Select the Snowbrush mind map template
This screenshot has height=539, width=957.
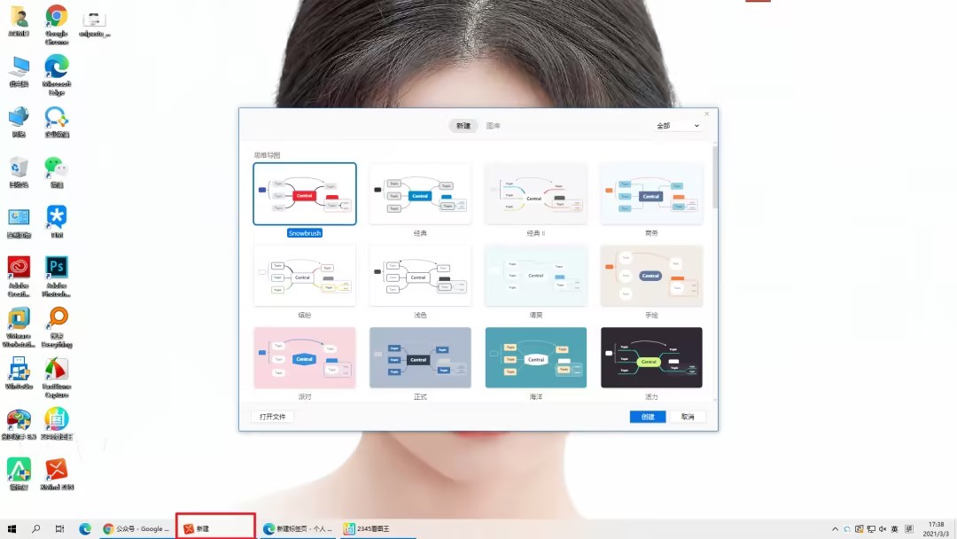point(305,194)
